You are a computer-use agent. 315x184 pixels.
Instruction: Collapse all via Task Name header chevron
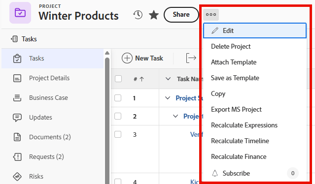168,79
